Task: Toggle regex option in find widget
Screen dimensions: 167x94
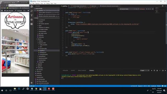Action: 138,9
